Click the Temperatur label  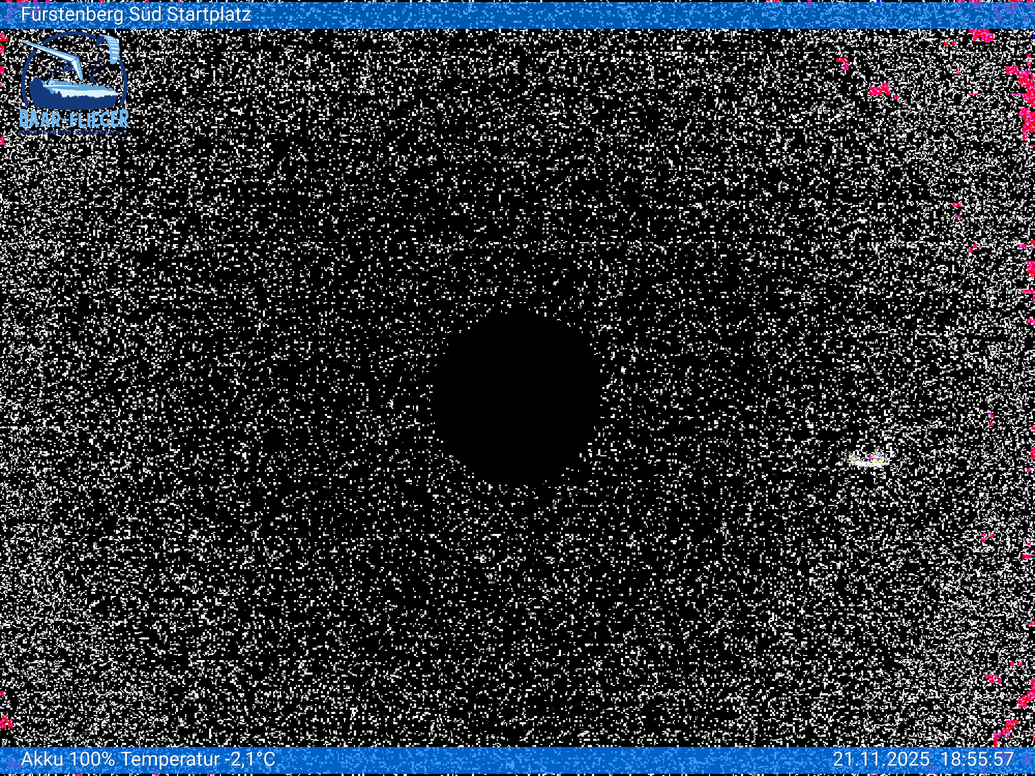coord(170,759)
